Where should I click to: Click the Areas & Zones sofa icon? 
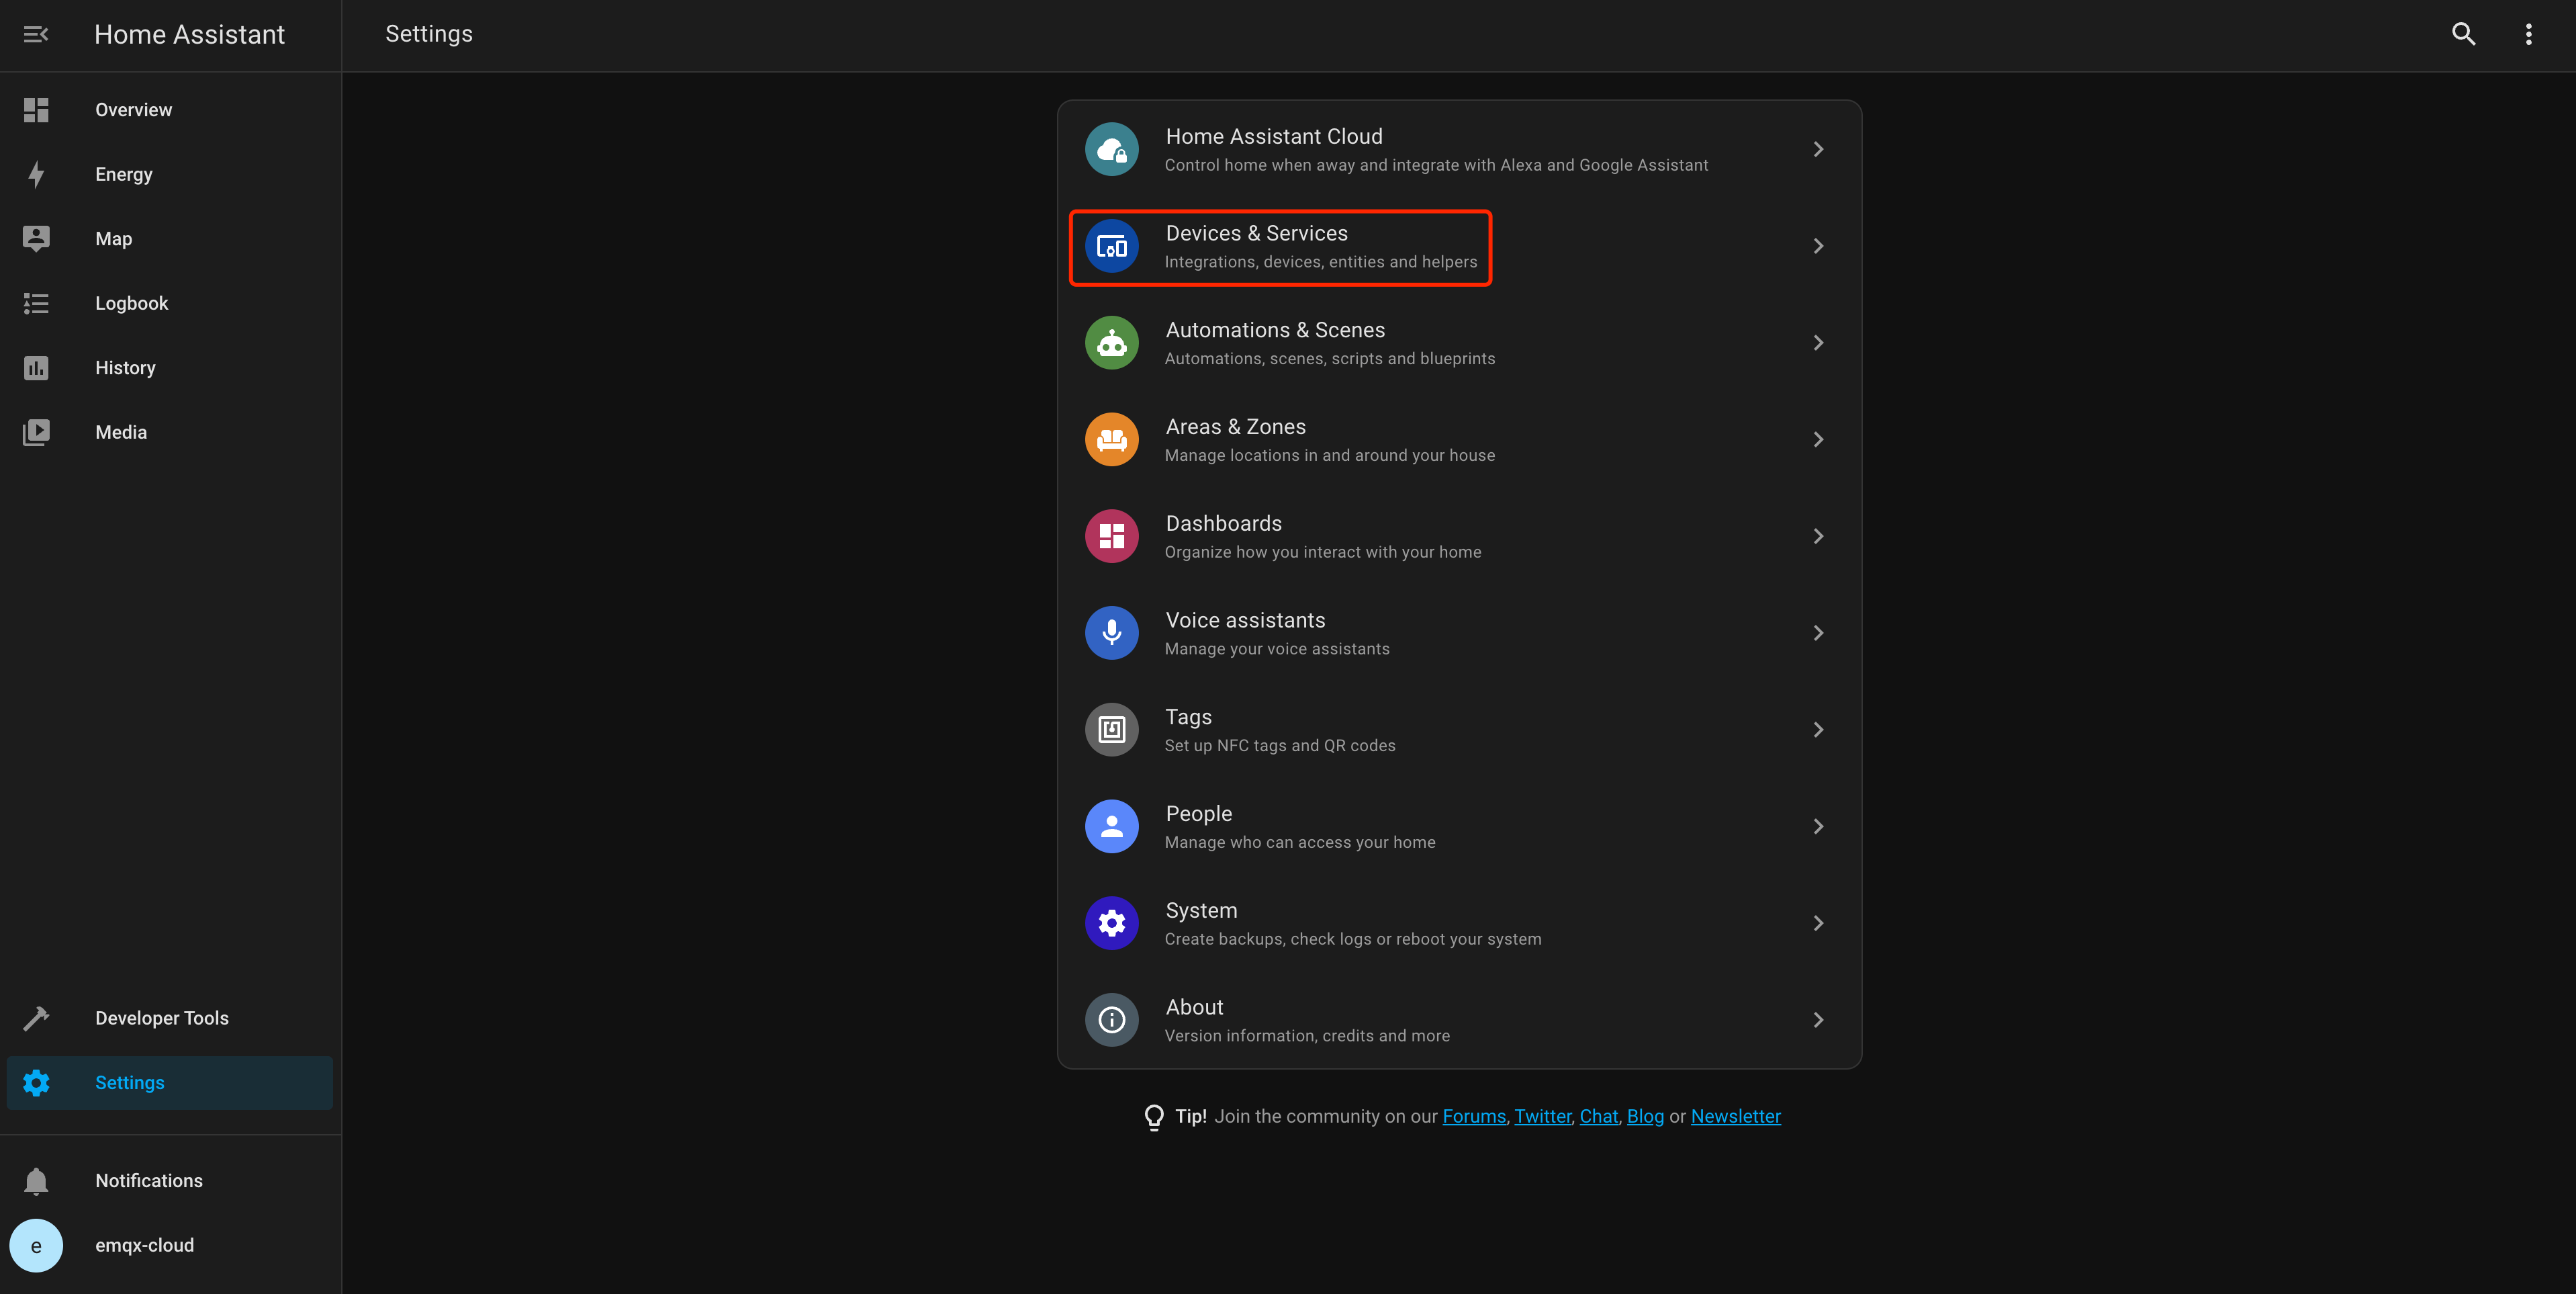pyautogui.click(x=1111, y=438)
